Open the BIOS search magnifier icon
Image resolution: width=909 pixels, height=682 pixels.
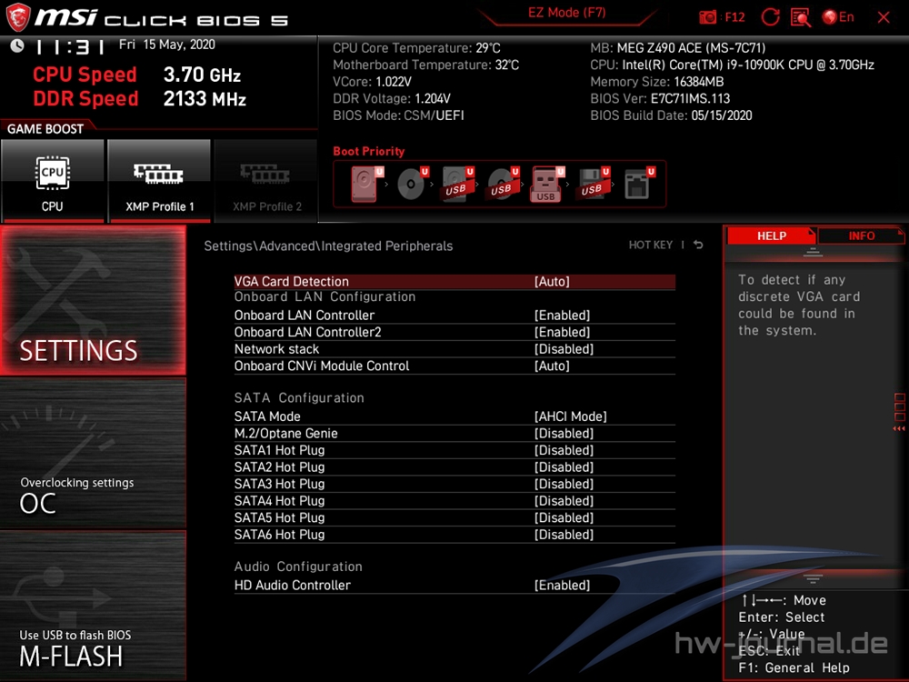coord(801,17)
